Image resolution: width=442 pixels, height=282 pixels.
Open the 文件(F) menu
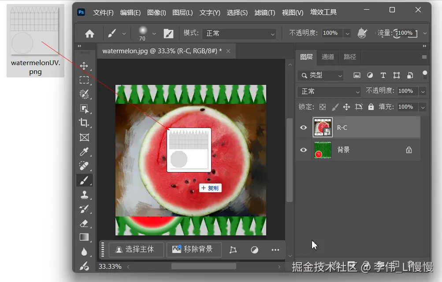coord(103,13)
